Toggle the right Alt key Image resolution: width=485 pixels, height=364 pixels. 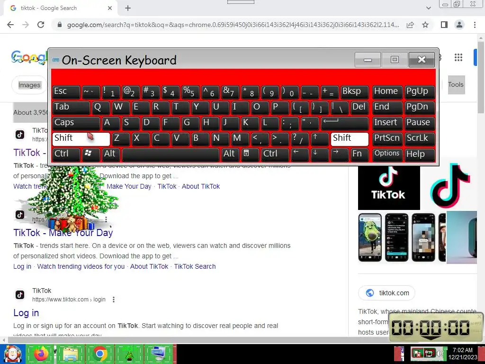coord(230,154)
